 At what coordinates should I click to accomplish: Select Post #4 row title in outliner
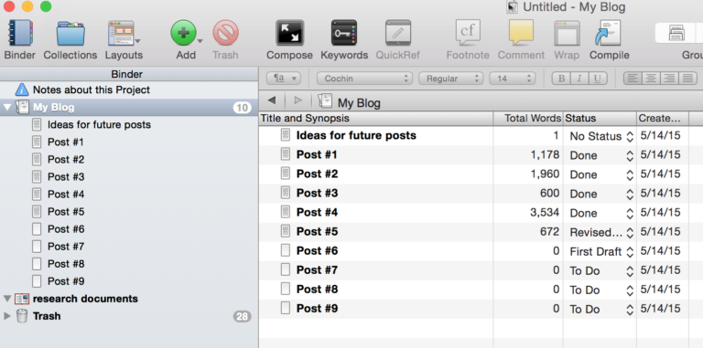point(317,213)
